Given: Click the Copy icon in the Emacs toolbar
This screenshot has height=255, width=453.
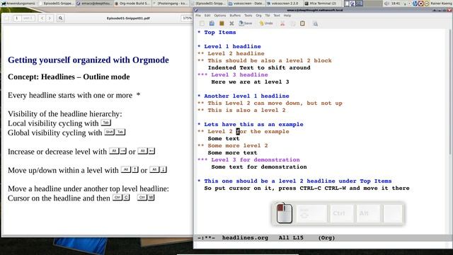Looking at the screenshot, I should [x=292, y=23].
